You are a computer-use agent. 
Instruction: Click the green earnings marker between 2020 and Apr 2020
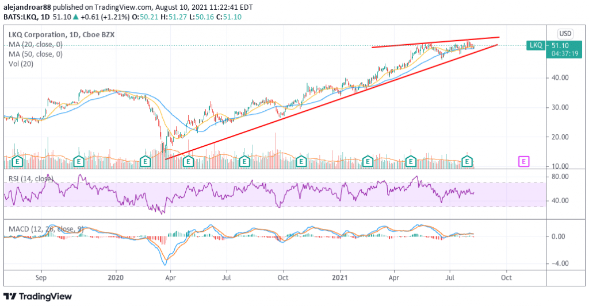(x=145, y=162)
